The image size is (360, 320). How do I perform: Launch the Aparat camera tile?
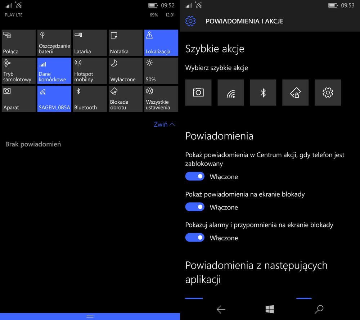tap(19, 99)
